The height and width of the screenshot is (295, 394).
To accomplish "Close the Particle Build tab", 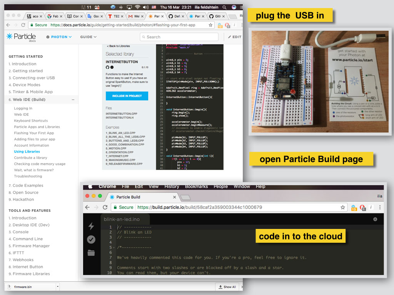I will coord(174,197).
